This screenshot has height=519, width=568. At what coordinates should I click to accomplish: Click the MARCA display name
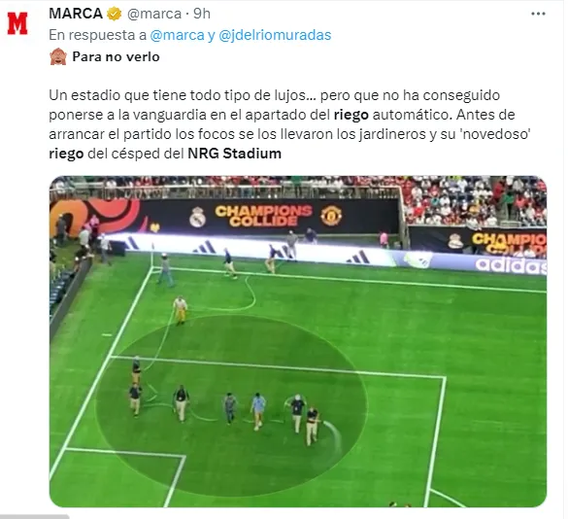(x=76, y=14)
